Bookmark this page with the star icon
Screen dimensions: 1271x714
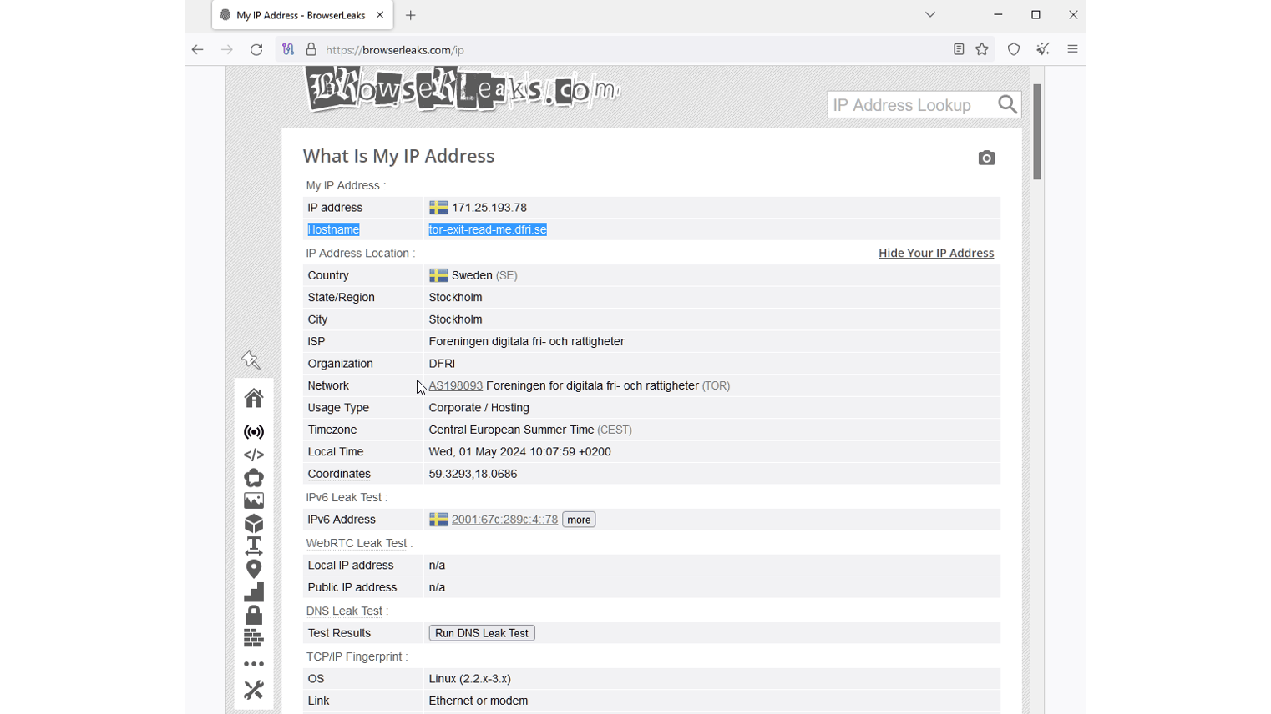point(982,49)
